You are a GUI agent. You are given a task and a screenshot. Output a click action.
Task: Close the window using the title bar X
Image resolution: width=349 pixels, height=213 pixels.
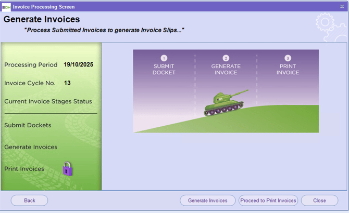342,7
